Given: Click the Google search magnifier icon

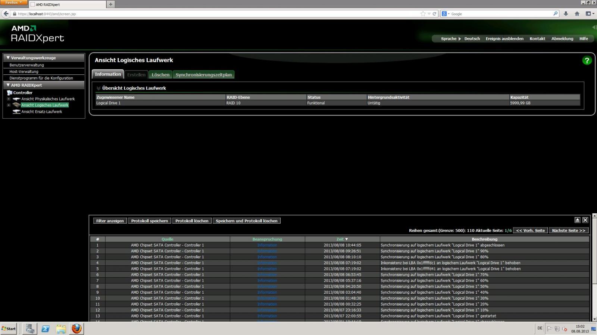Looking at the screenshot, I should 555,14.
